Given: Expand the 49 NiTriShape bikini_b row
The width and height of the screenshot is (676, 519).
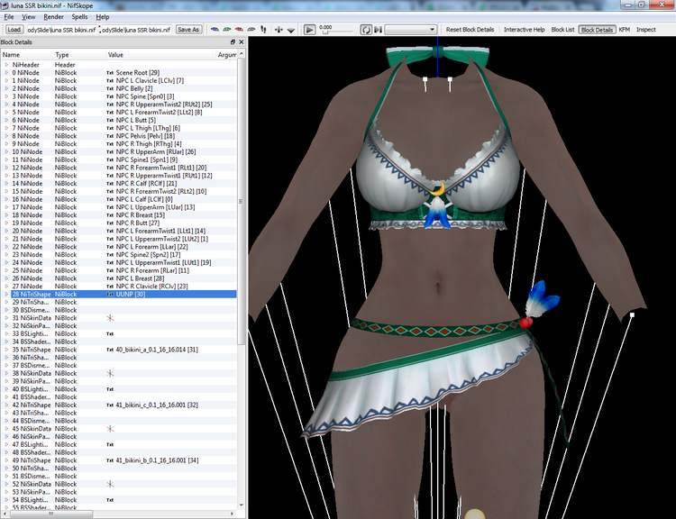Looking at the screenshot, I should 6,460.
